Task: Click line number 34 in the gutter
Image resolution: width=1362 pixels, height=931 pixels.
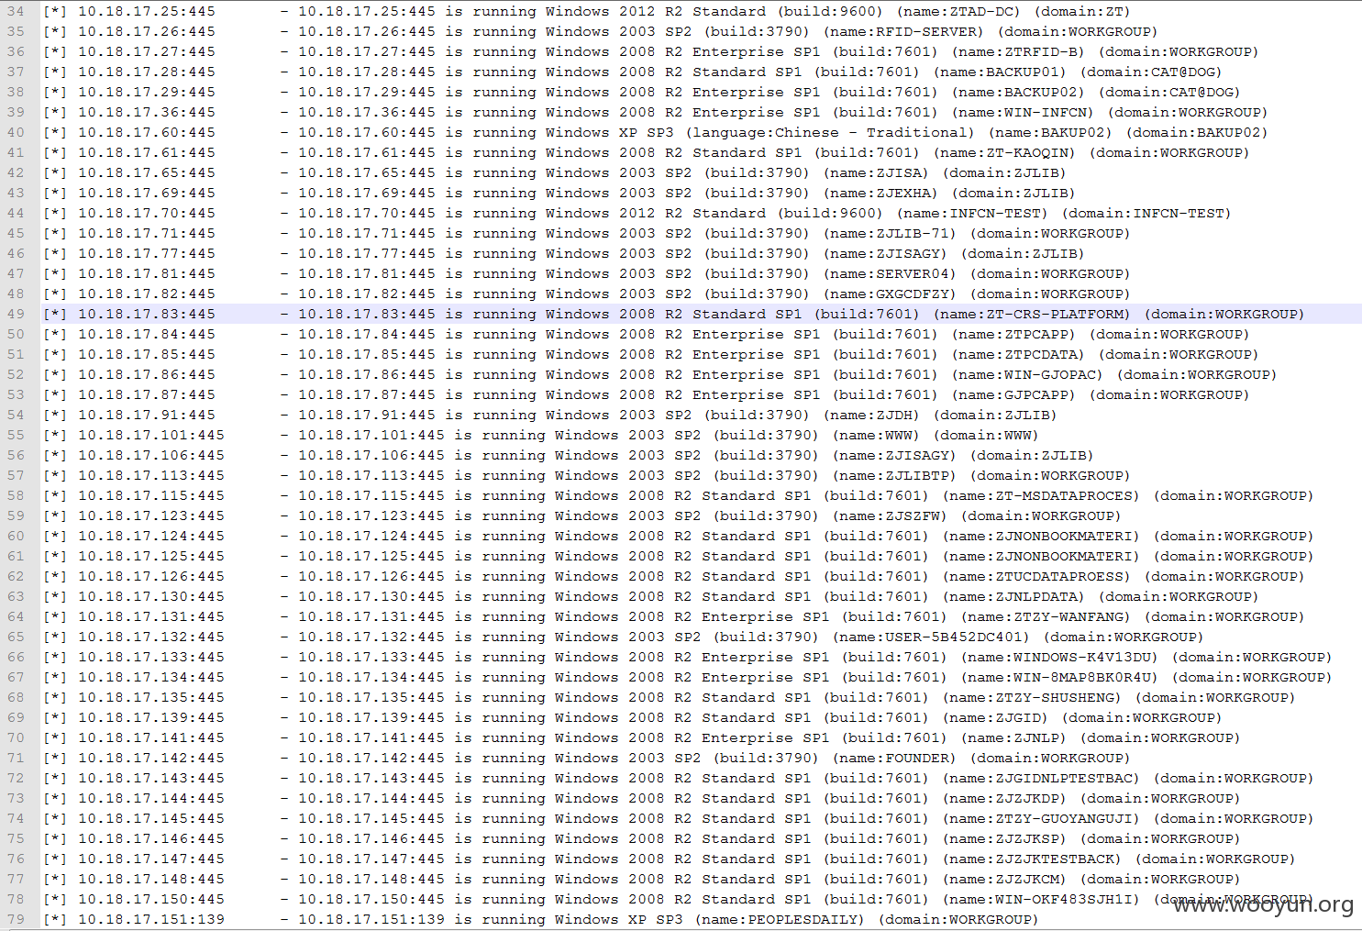Action: click(17, 12)
